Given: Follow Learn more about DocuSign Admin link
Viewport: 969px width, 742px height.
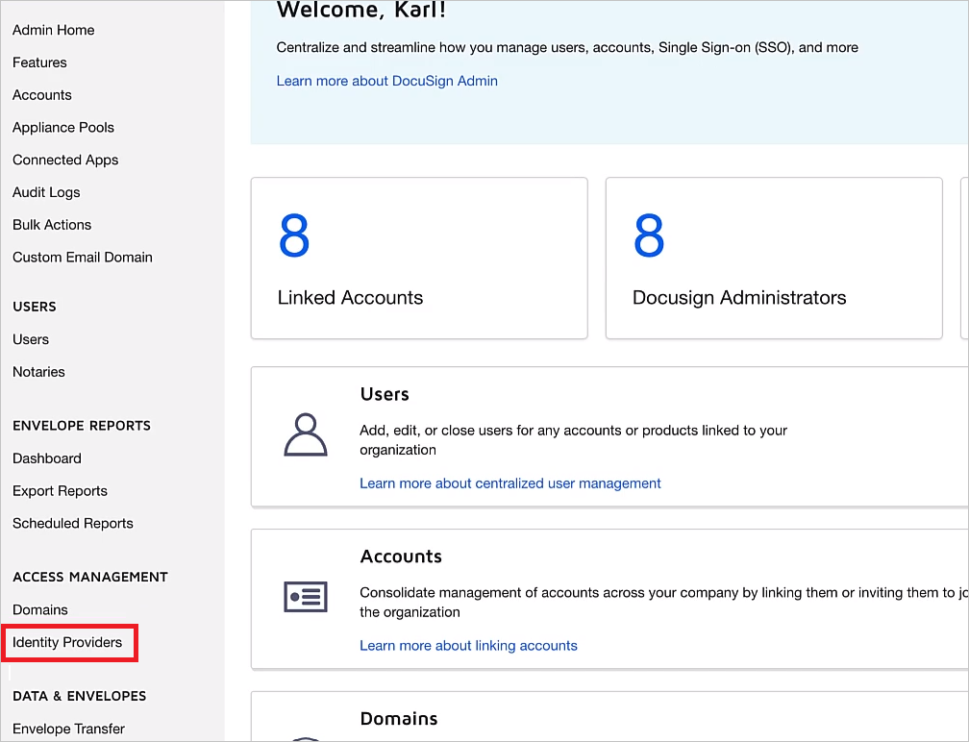Looking at the screenshot, I should click(386, 81).
